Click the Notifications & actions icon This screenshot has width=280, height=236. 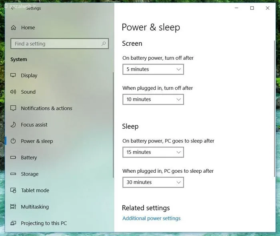coord(13,108)
